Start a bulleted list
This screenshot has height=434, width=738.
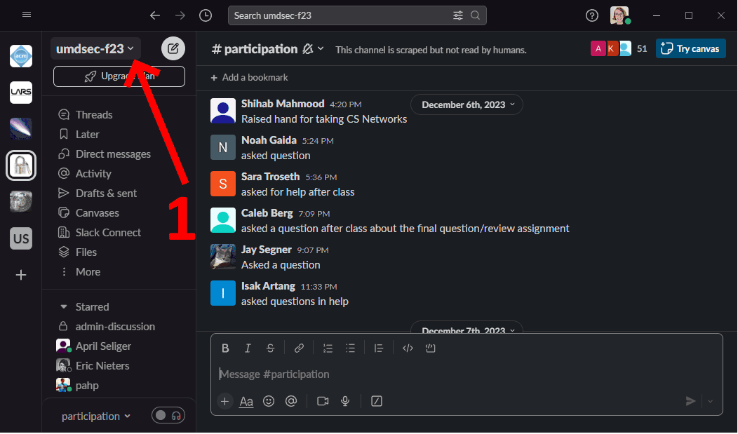click(x=350, y=348)
